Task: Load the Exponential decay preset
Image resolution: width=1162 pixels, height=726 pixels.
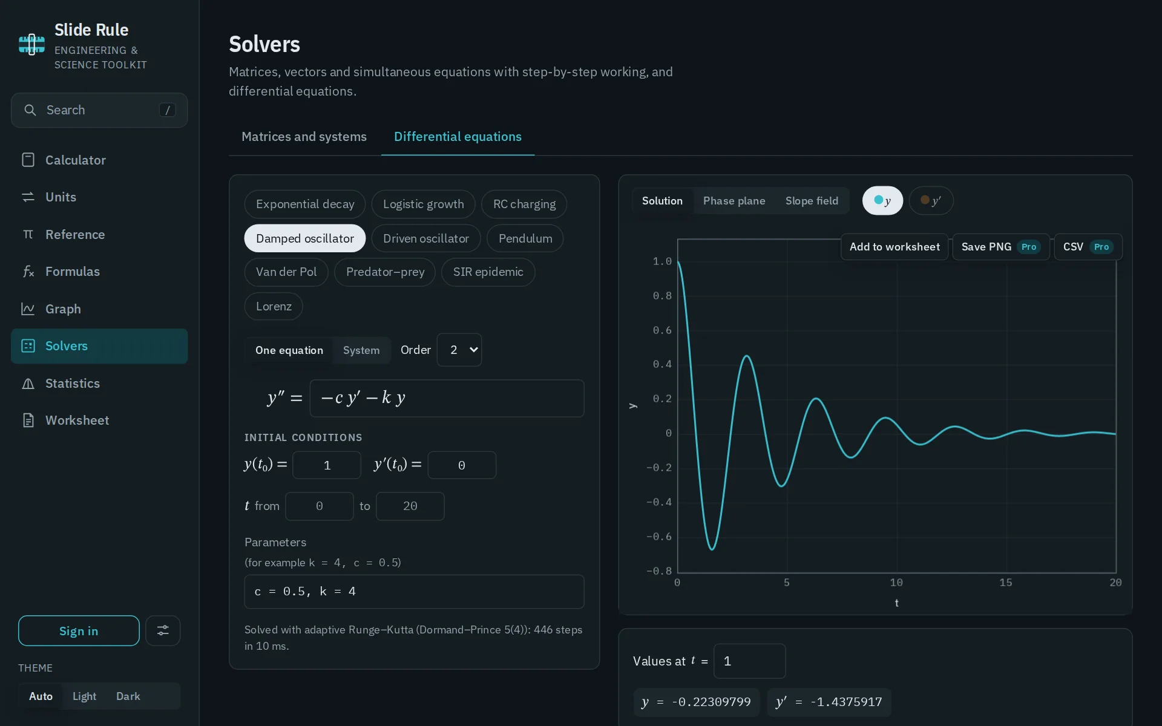Action: tap(305, 204)
